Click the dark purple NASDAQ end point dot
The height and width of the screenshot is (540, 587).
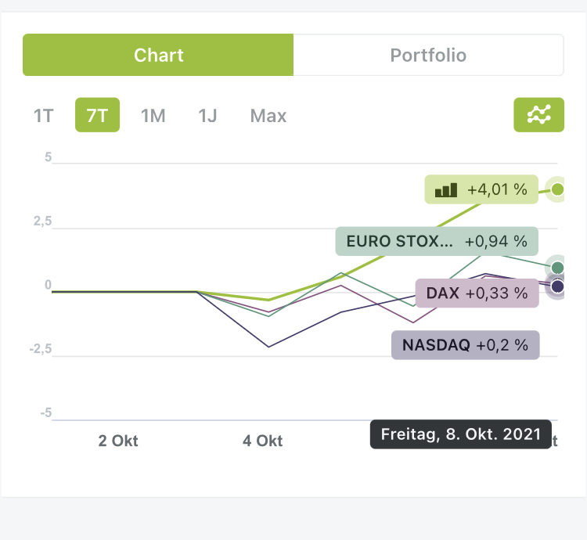point(557,287)
